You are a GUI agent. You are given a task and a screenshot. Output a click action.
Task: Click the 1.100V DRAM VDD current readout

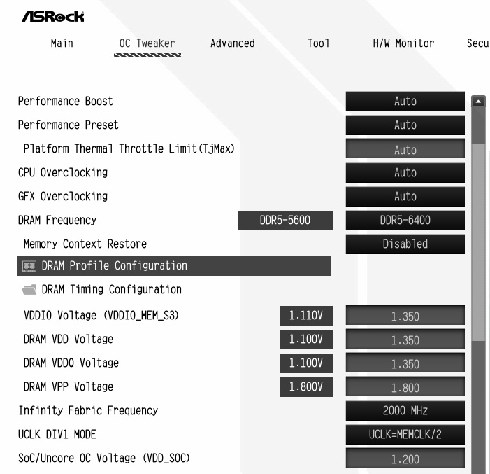[x=306, y=340]
